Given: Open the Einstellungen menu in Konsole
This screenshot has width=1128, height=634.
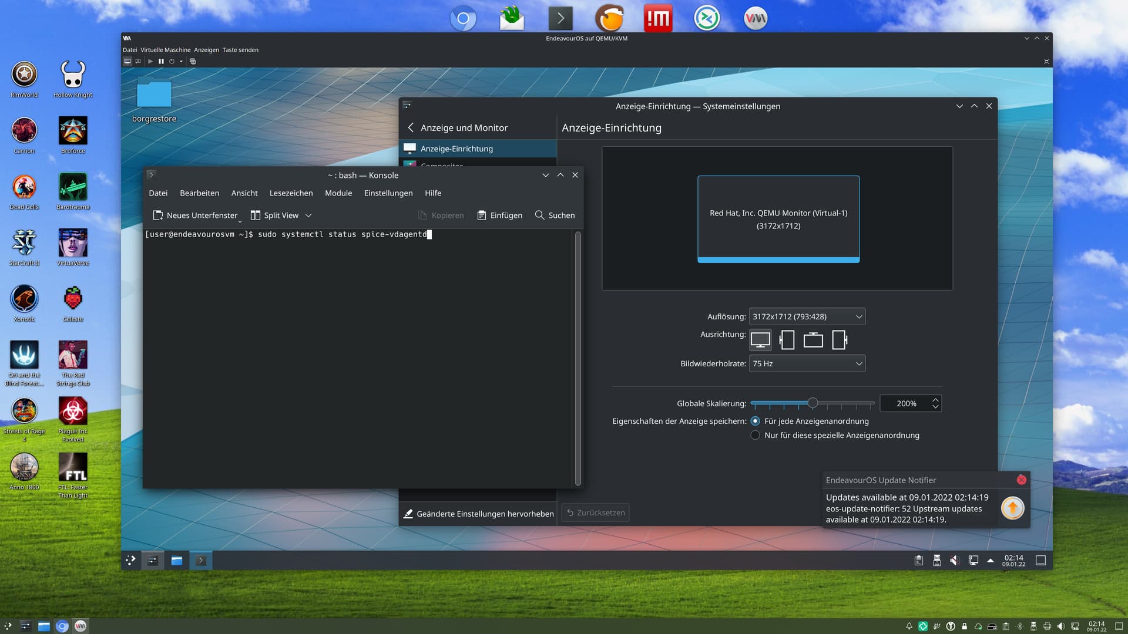Looking at the screenshot, I should click(388, 193).
